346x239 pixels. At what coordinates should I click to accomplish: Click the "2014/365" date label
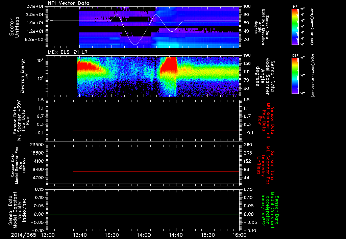coord(23,235)
